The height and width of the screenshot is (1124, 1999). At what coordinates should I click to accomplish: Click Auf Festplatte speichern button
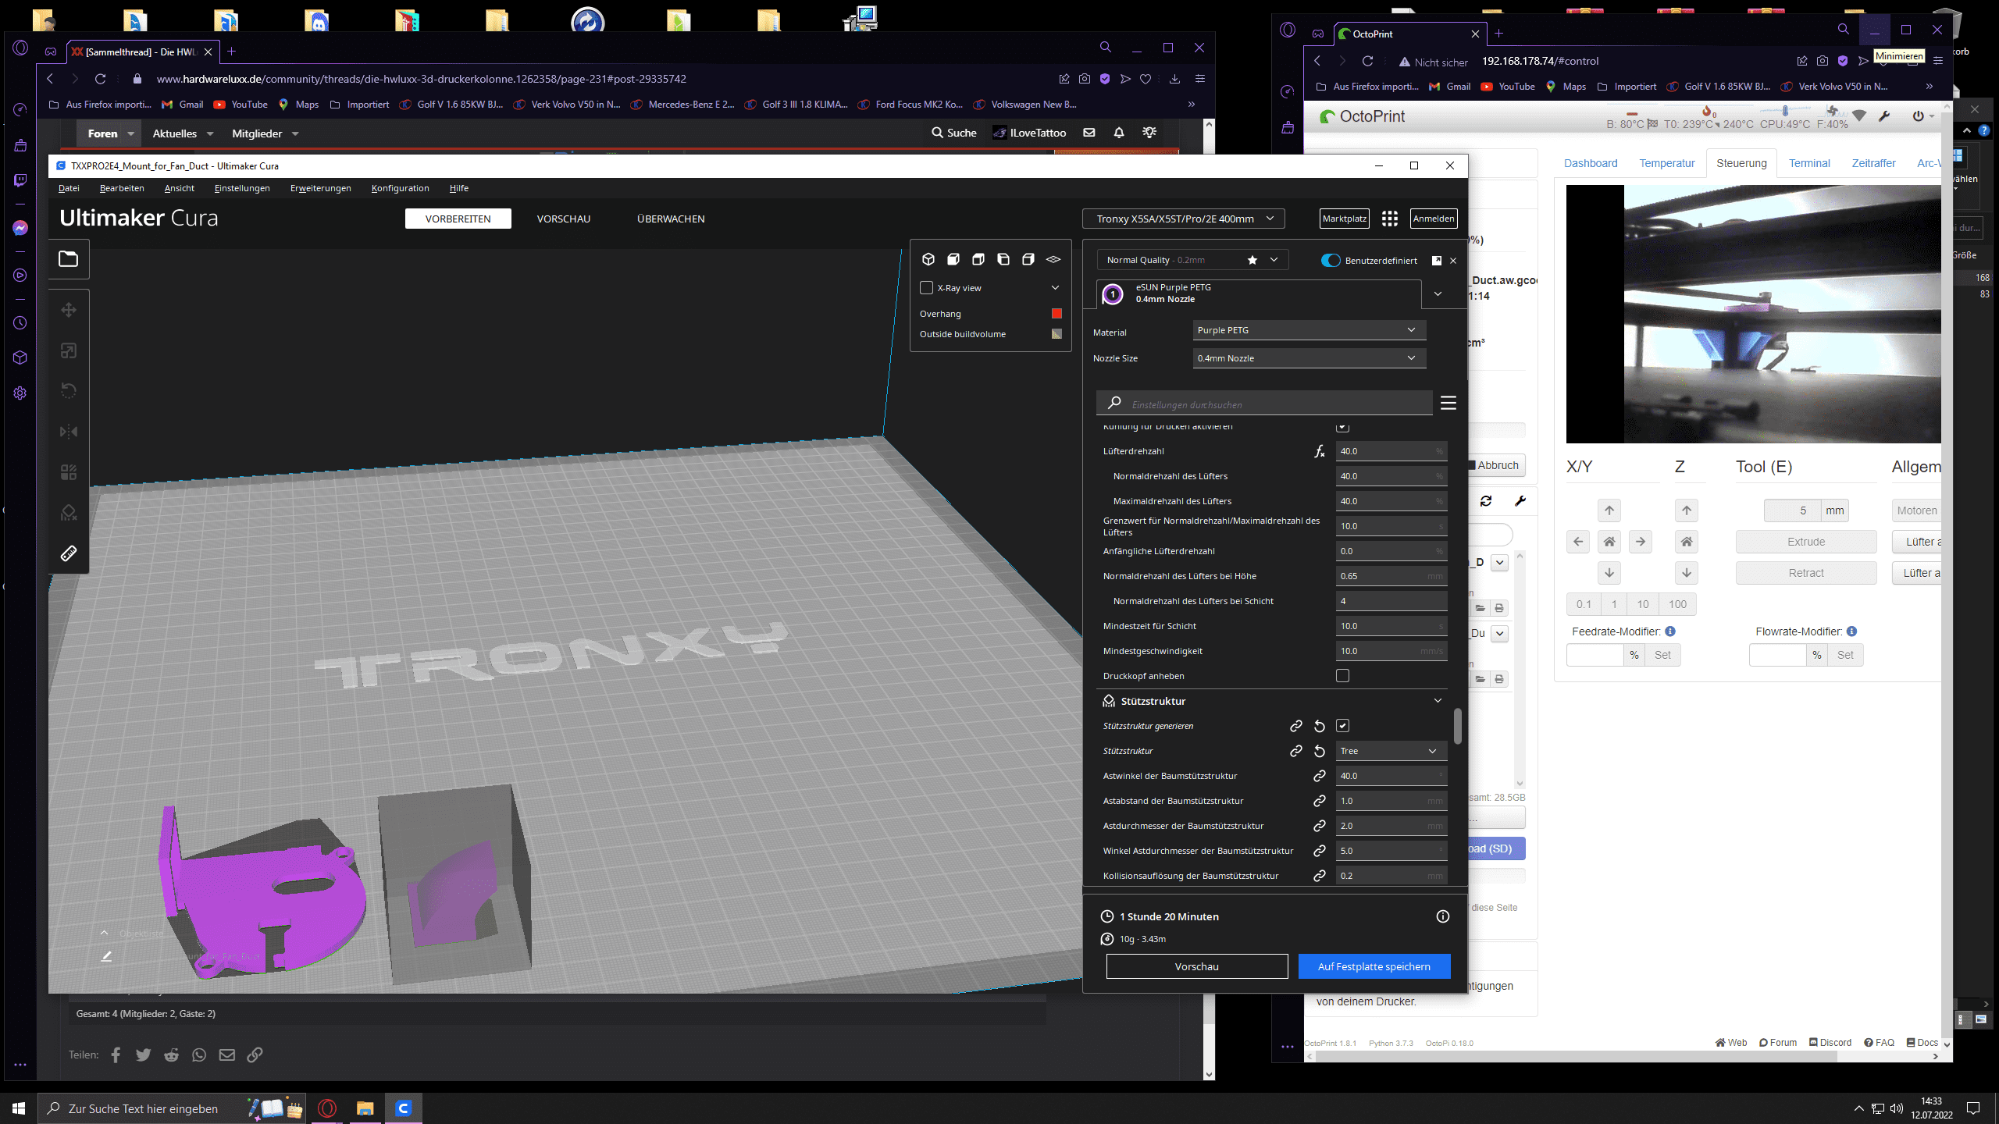click(x=1374, y=966)
